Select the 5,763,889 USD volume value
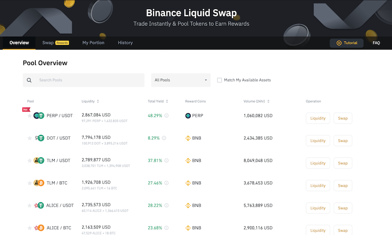The height and width of the screenshot is (235, 392). [258, 205]
